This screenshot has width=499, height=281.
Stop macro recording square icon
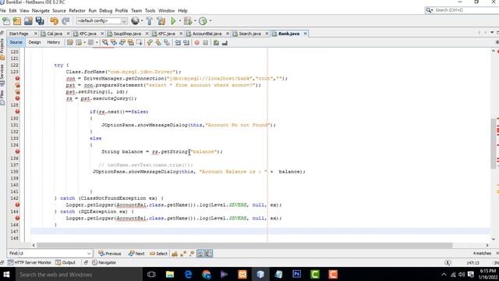point(206,42)
